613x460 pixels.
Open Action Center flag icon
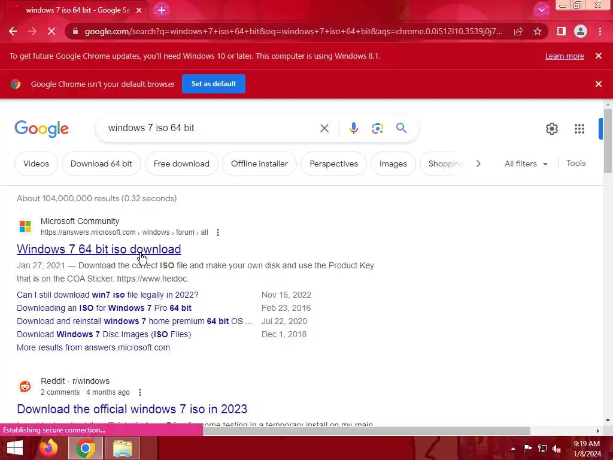click(527, 448)
